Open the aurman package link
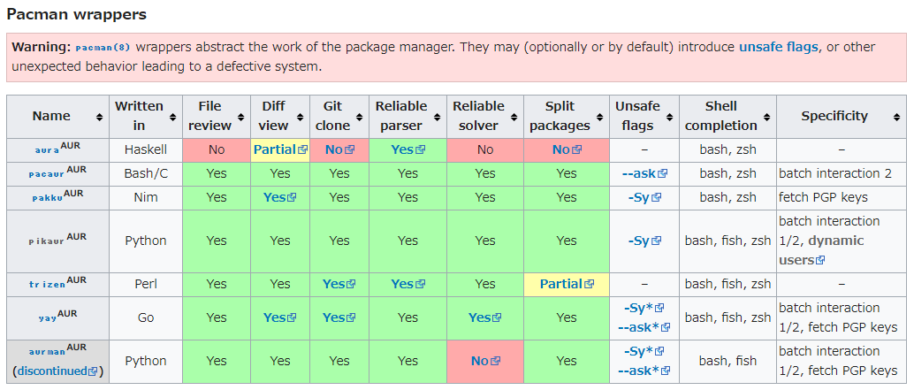The image size is (914, 390). point(47,353)
